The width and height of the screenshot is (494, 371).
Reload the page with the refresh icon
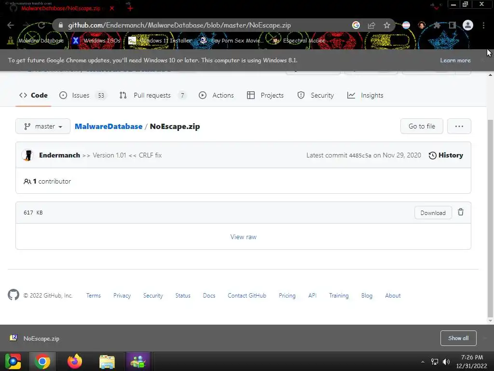click(41, 25)
